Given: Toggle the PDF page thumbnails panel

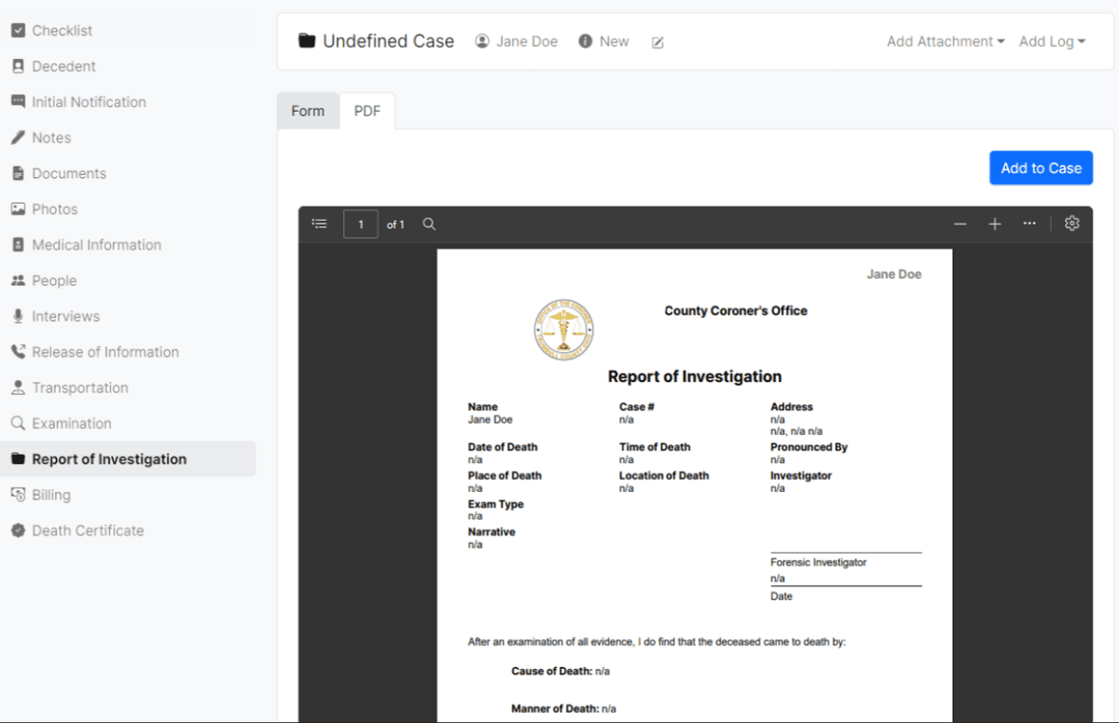Looking at the screenshot, I should tap(319, 224).
